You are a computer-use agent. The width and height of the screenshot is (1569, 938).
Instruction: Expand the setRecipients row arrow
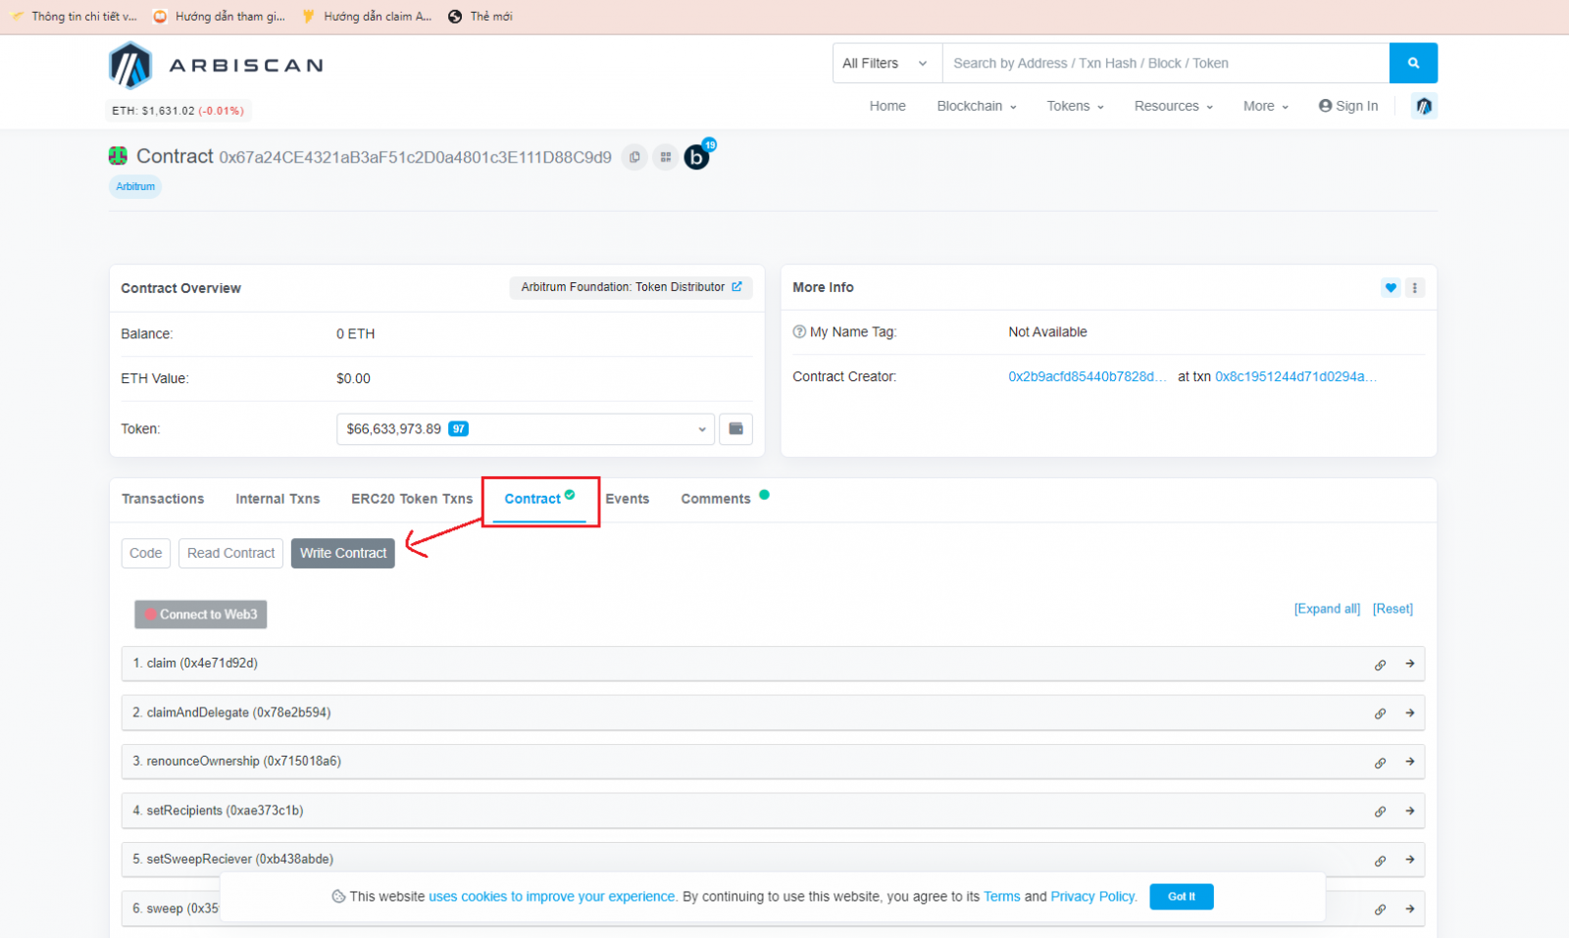coord(1410,811)
